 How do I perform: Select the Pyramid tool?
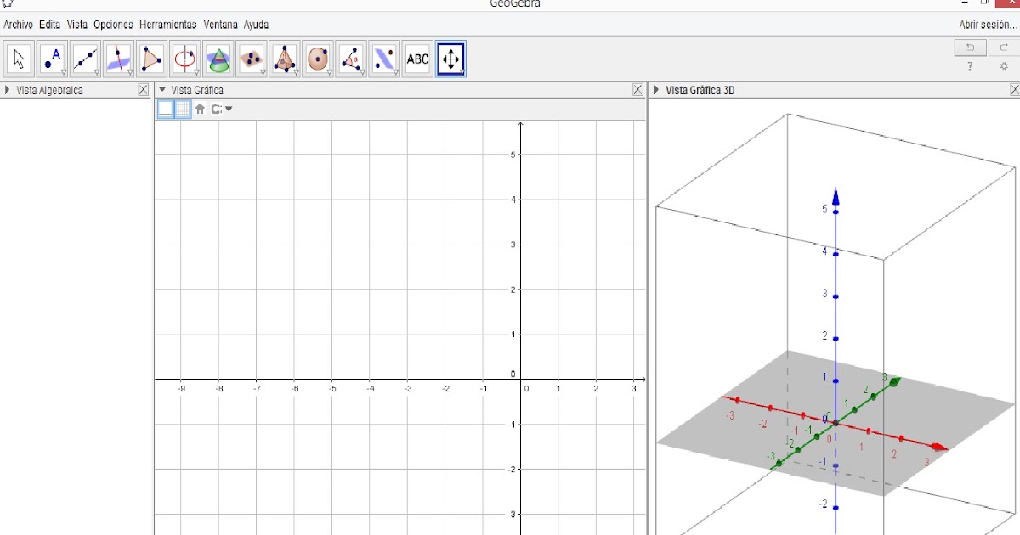coord(283,58)
